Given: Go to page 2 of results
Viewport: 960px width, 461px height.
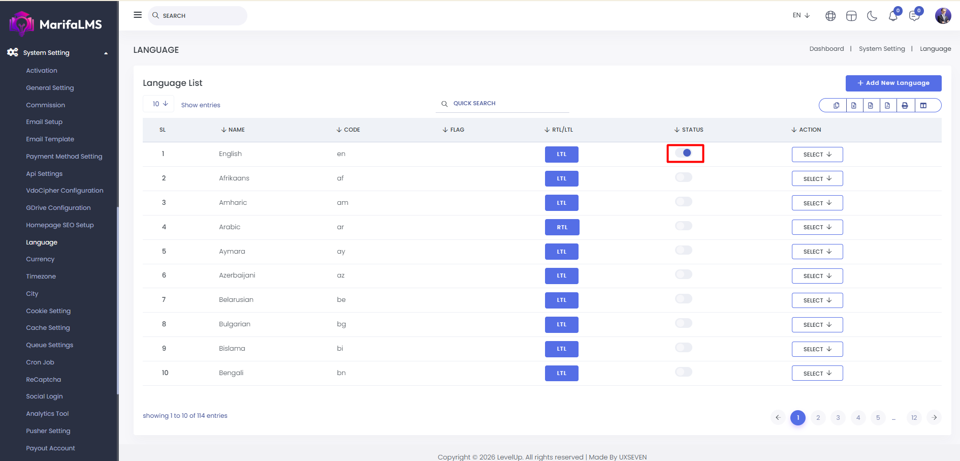Looking at the screenshot, I should (x=818, y=418).
